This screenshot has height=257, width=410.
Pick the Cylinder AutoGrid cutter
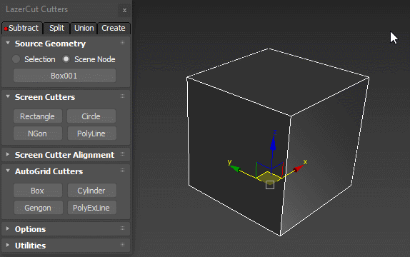pos(91,191)
